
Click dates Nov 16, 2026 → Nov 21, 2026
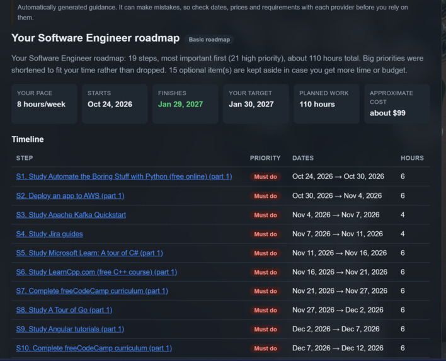(340, 272)
